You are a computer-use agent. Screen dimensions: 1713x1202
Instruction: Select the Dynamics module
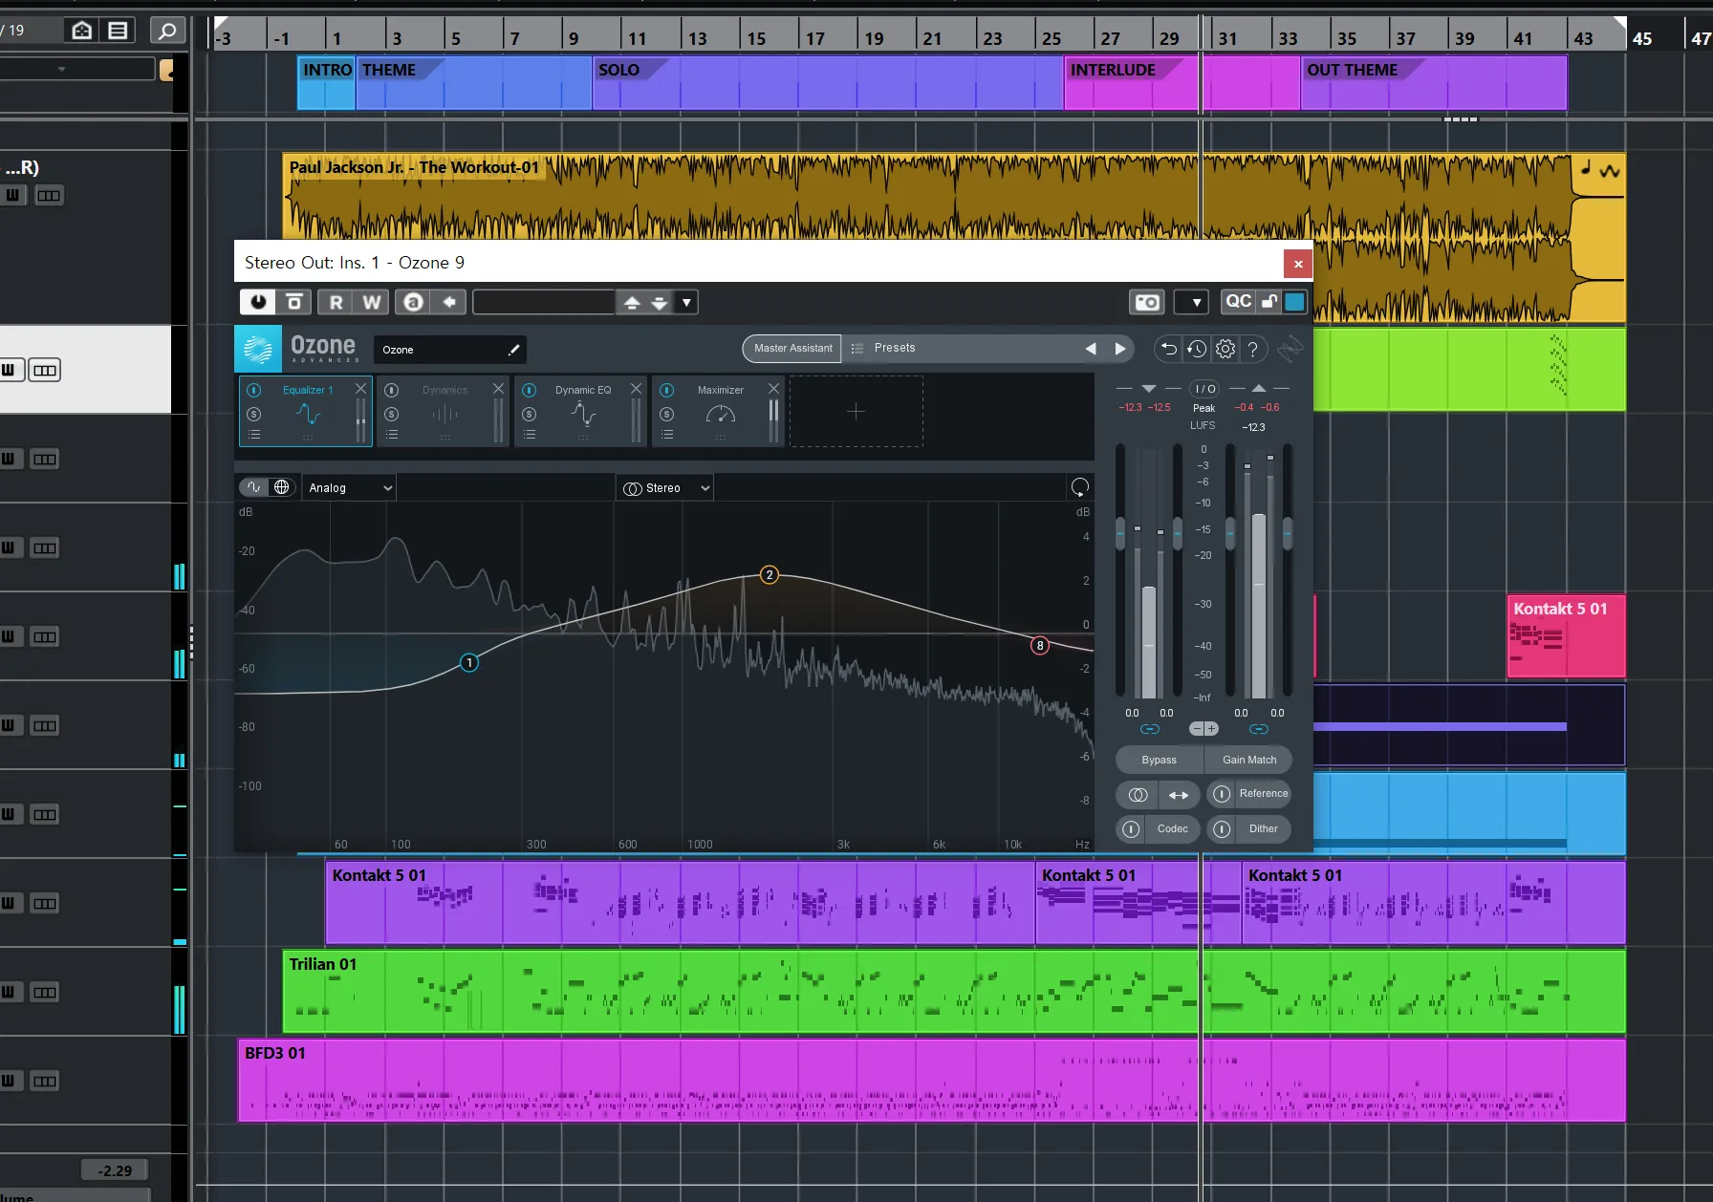[444, 411]
